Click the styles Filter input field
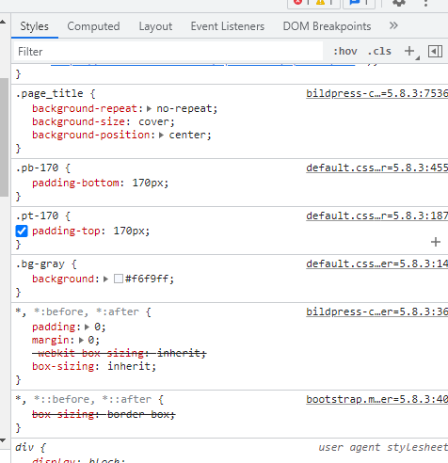 point(168,52)
